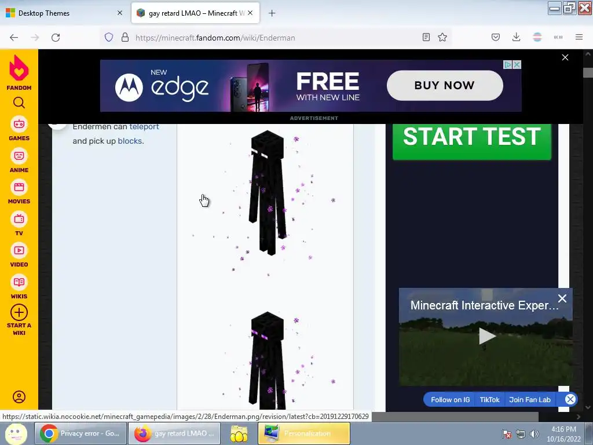Screen dimensions: 593x445
Task: Follow the teleport link
Action: [144, 127]
